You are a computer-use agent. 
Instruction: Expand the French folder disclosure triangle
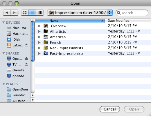pos(39,42)
